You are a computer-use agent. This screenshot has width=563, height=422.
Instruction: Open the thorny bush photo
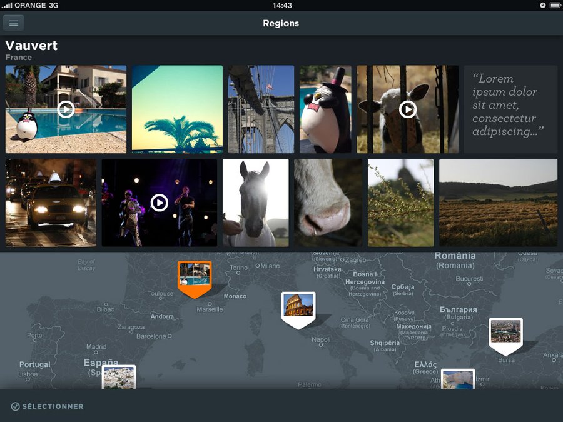[400, 203]
